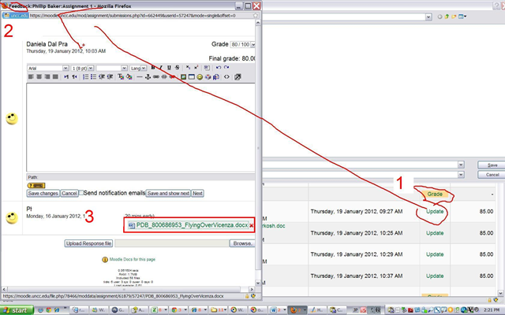
Task: Apply italic formatting in the feedback editor
Action: [x=160, y=68]
